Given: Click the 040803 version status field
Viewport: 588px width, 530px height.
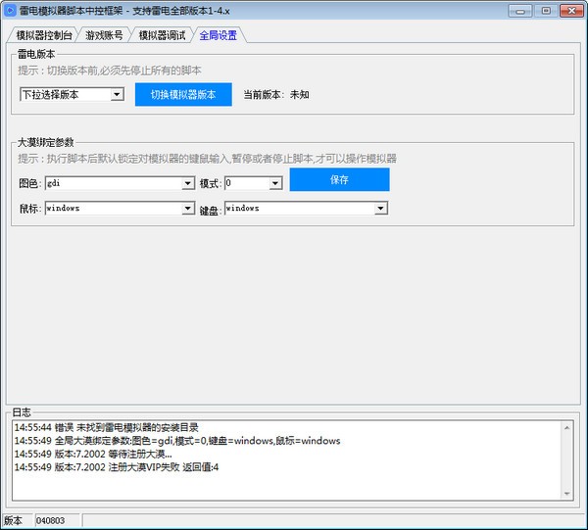Looking at the screenshot, I should click(57, 520).
